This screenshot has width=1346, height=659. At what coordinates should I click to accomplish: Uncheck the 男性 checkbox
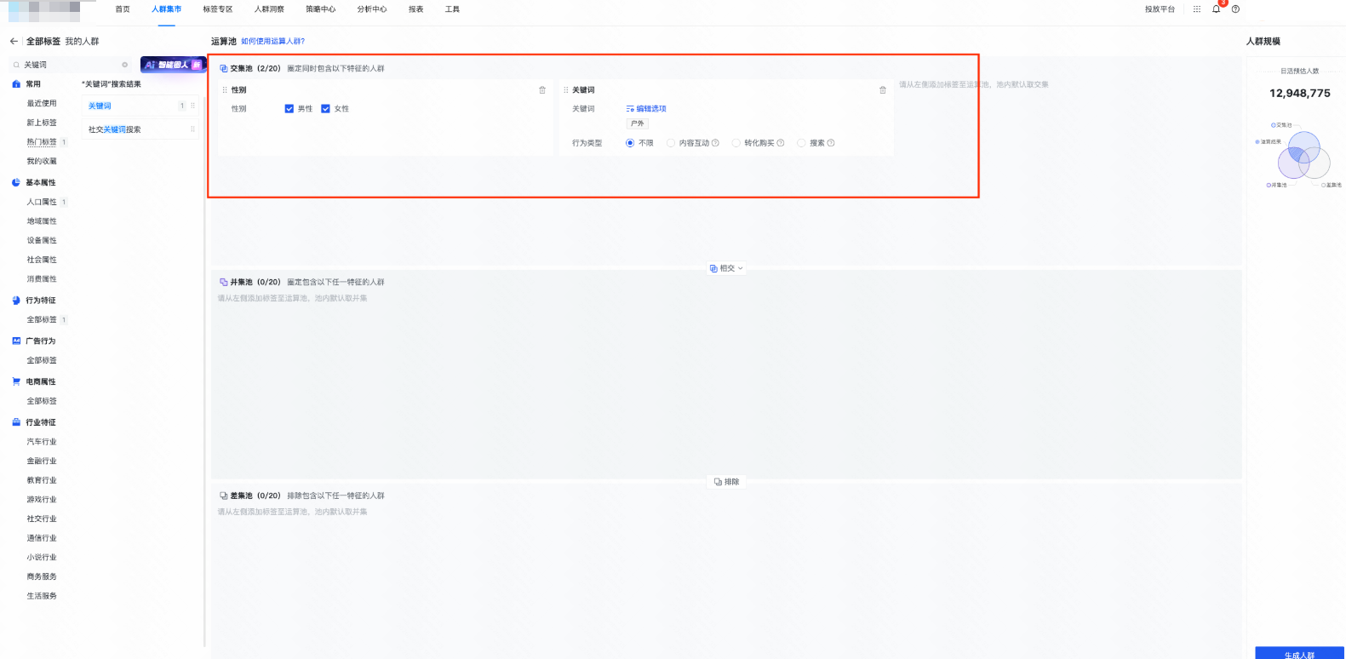pyautogui.click(x=289, y=109)
